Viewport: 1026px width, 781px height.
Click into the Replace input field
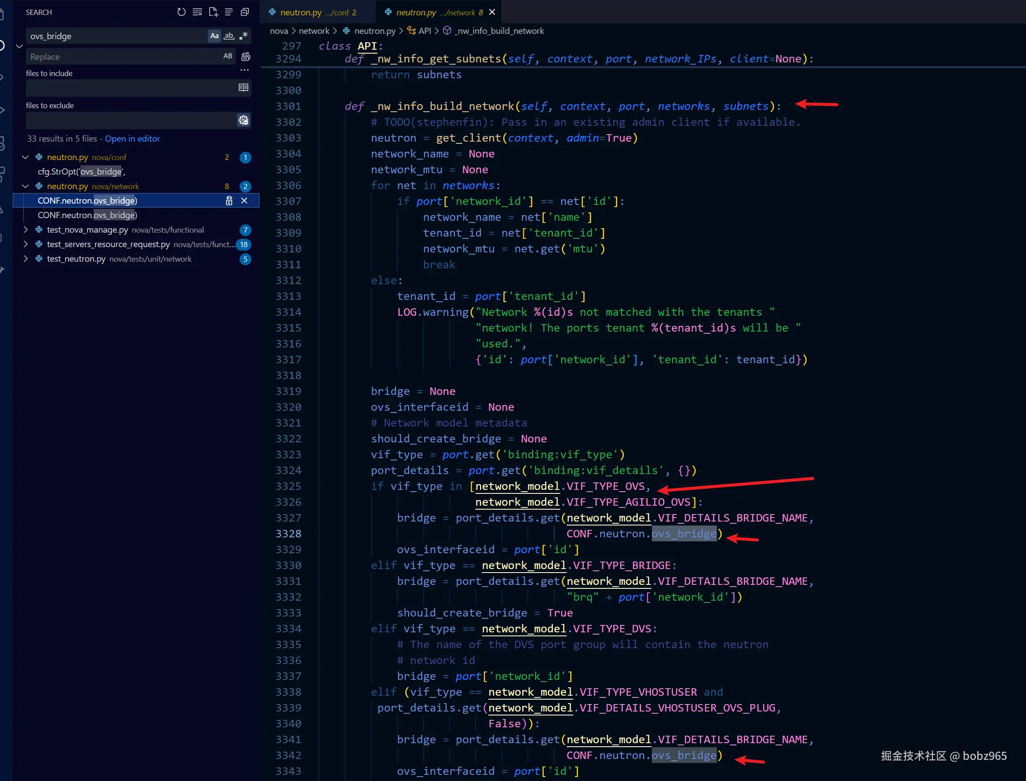coord(123,56)
